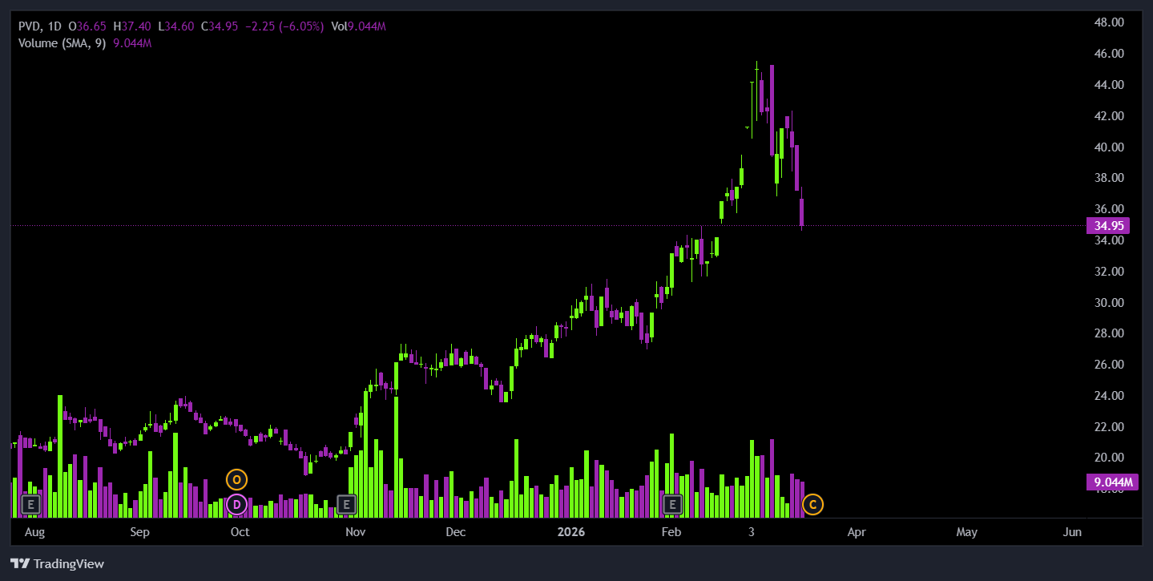Click the close value C34.95 in legend
The image size is (1153, 581).
220,26
